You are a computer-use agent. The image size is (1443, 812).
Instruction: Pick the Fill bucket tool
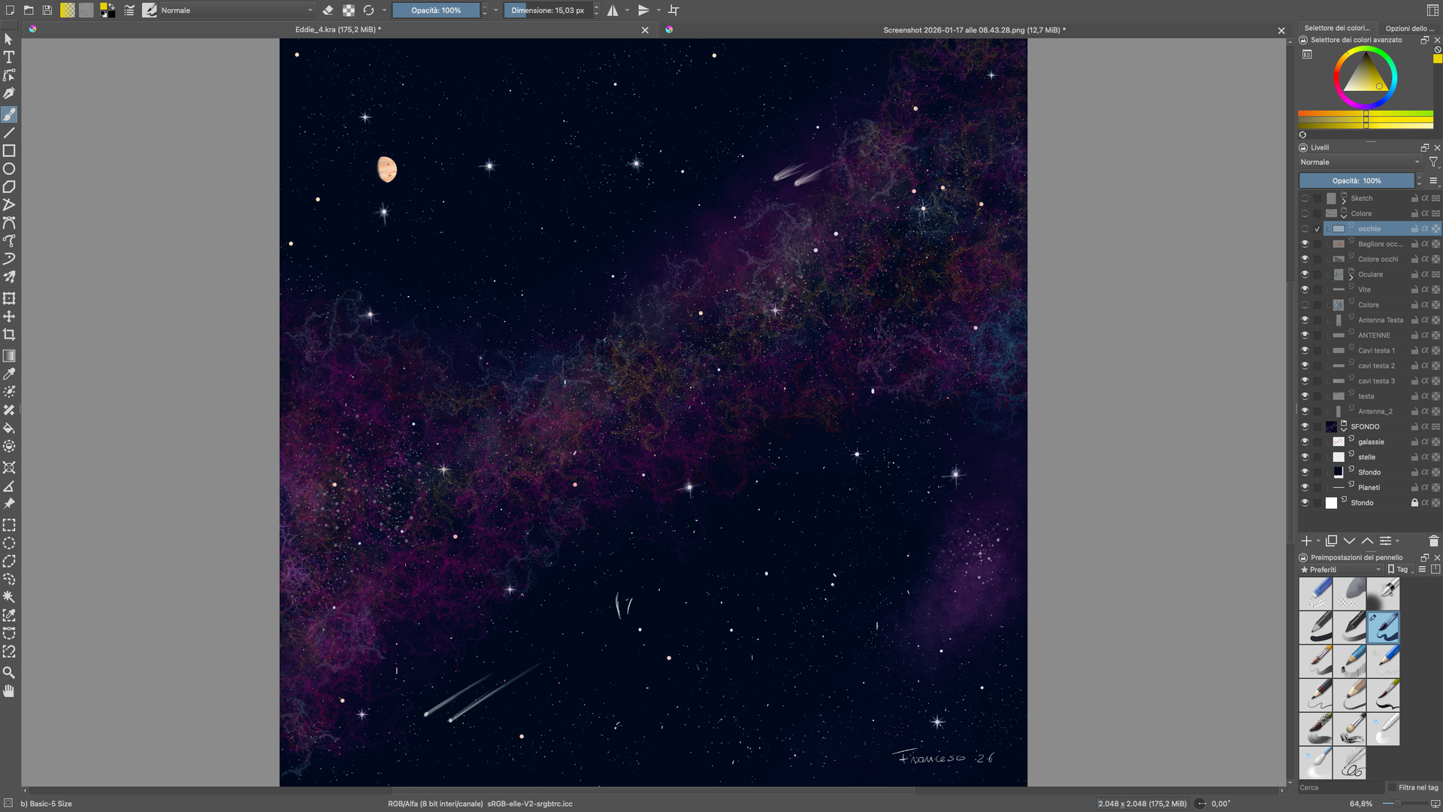pos(9,429)
